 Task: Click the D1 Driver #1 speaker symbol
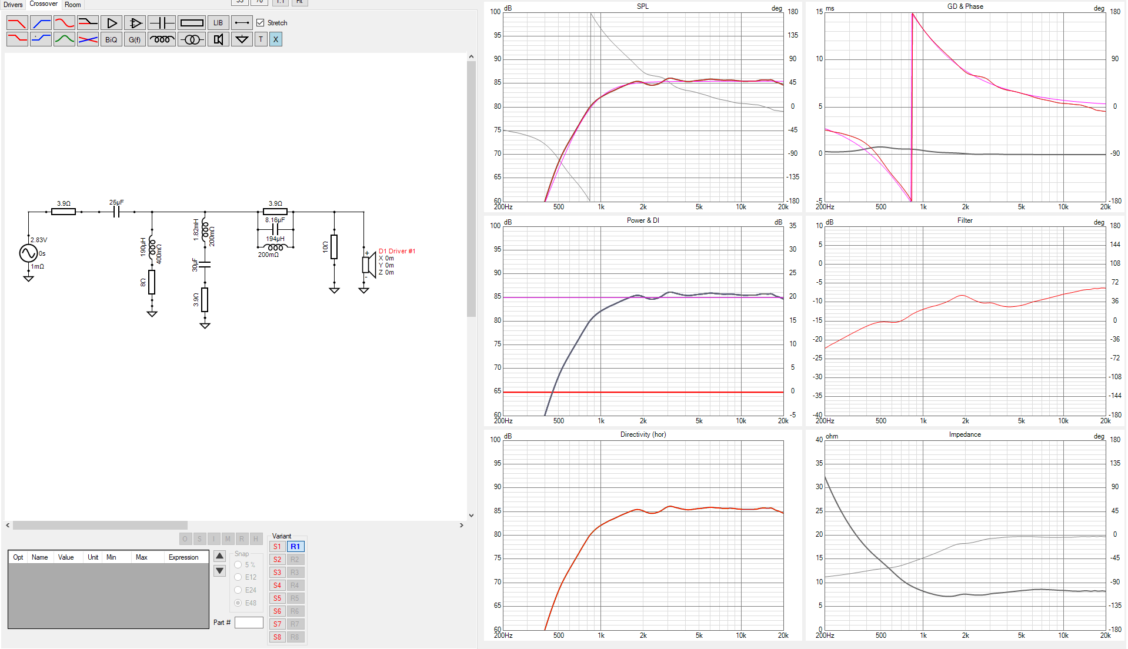pyautogui.click(x=369, y=265)
